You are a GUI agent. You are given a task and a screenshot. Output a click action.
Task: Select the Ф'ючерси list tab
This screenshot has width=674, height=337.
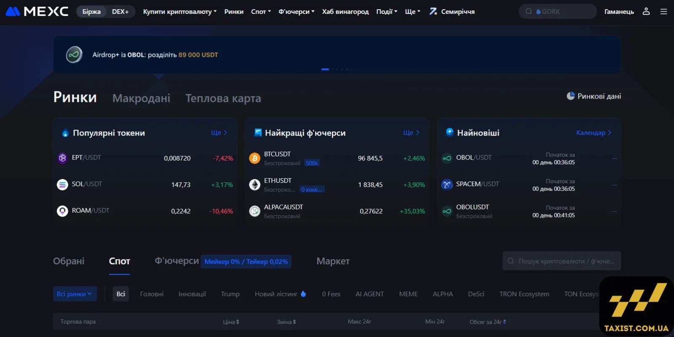point(177,261)
